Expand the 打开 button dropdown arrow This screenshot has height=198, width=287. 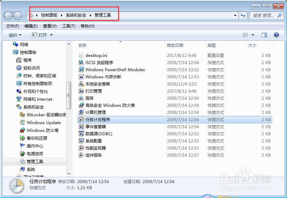(50, 35)
